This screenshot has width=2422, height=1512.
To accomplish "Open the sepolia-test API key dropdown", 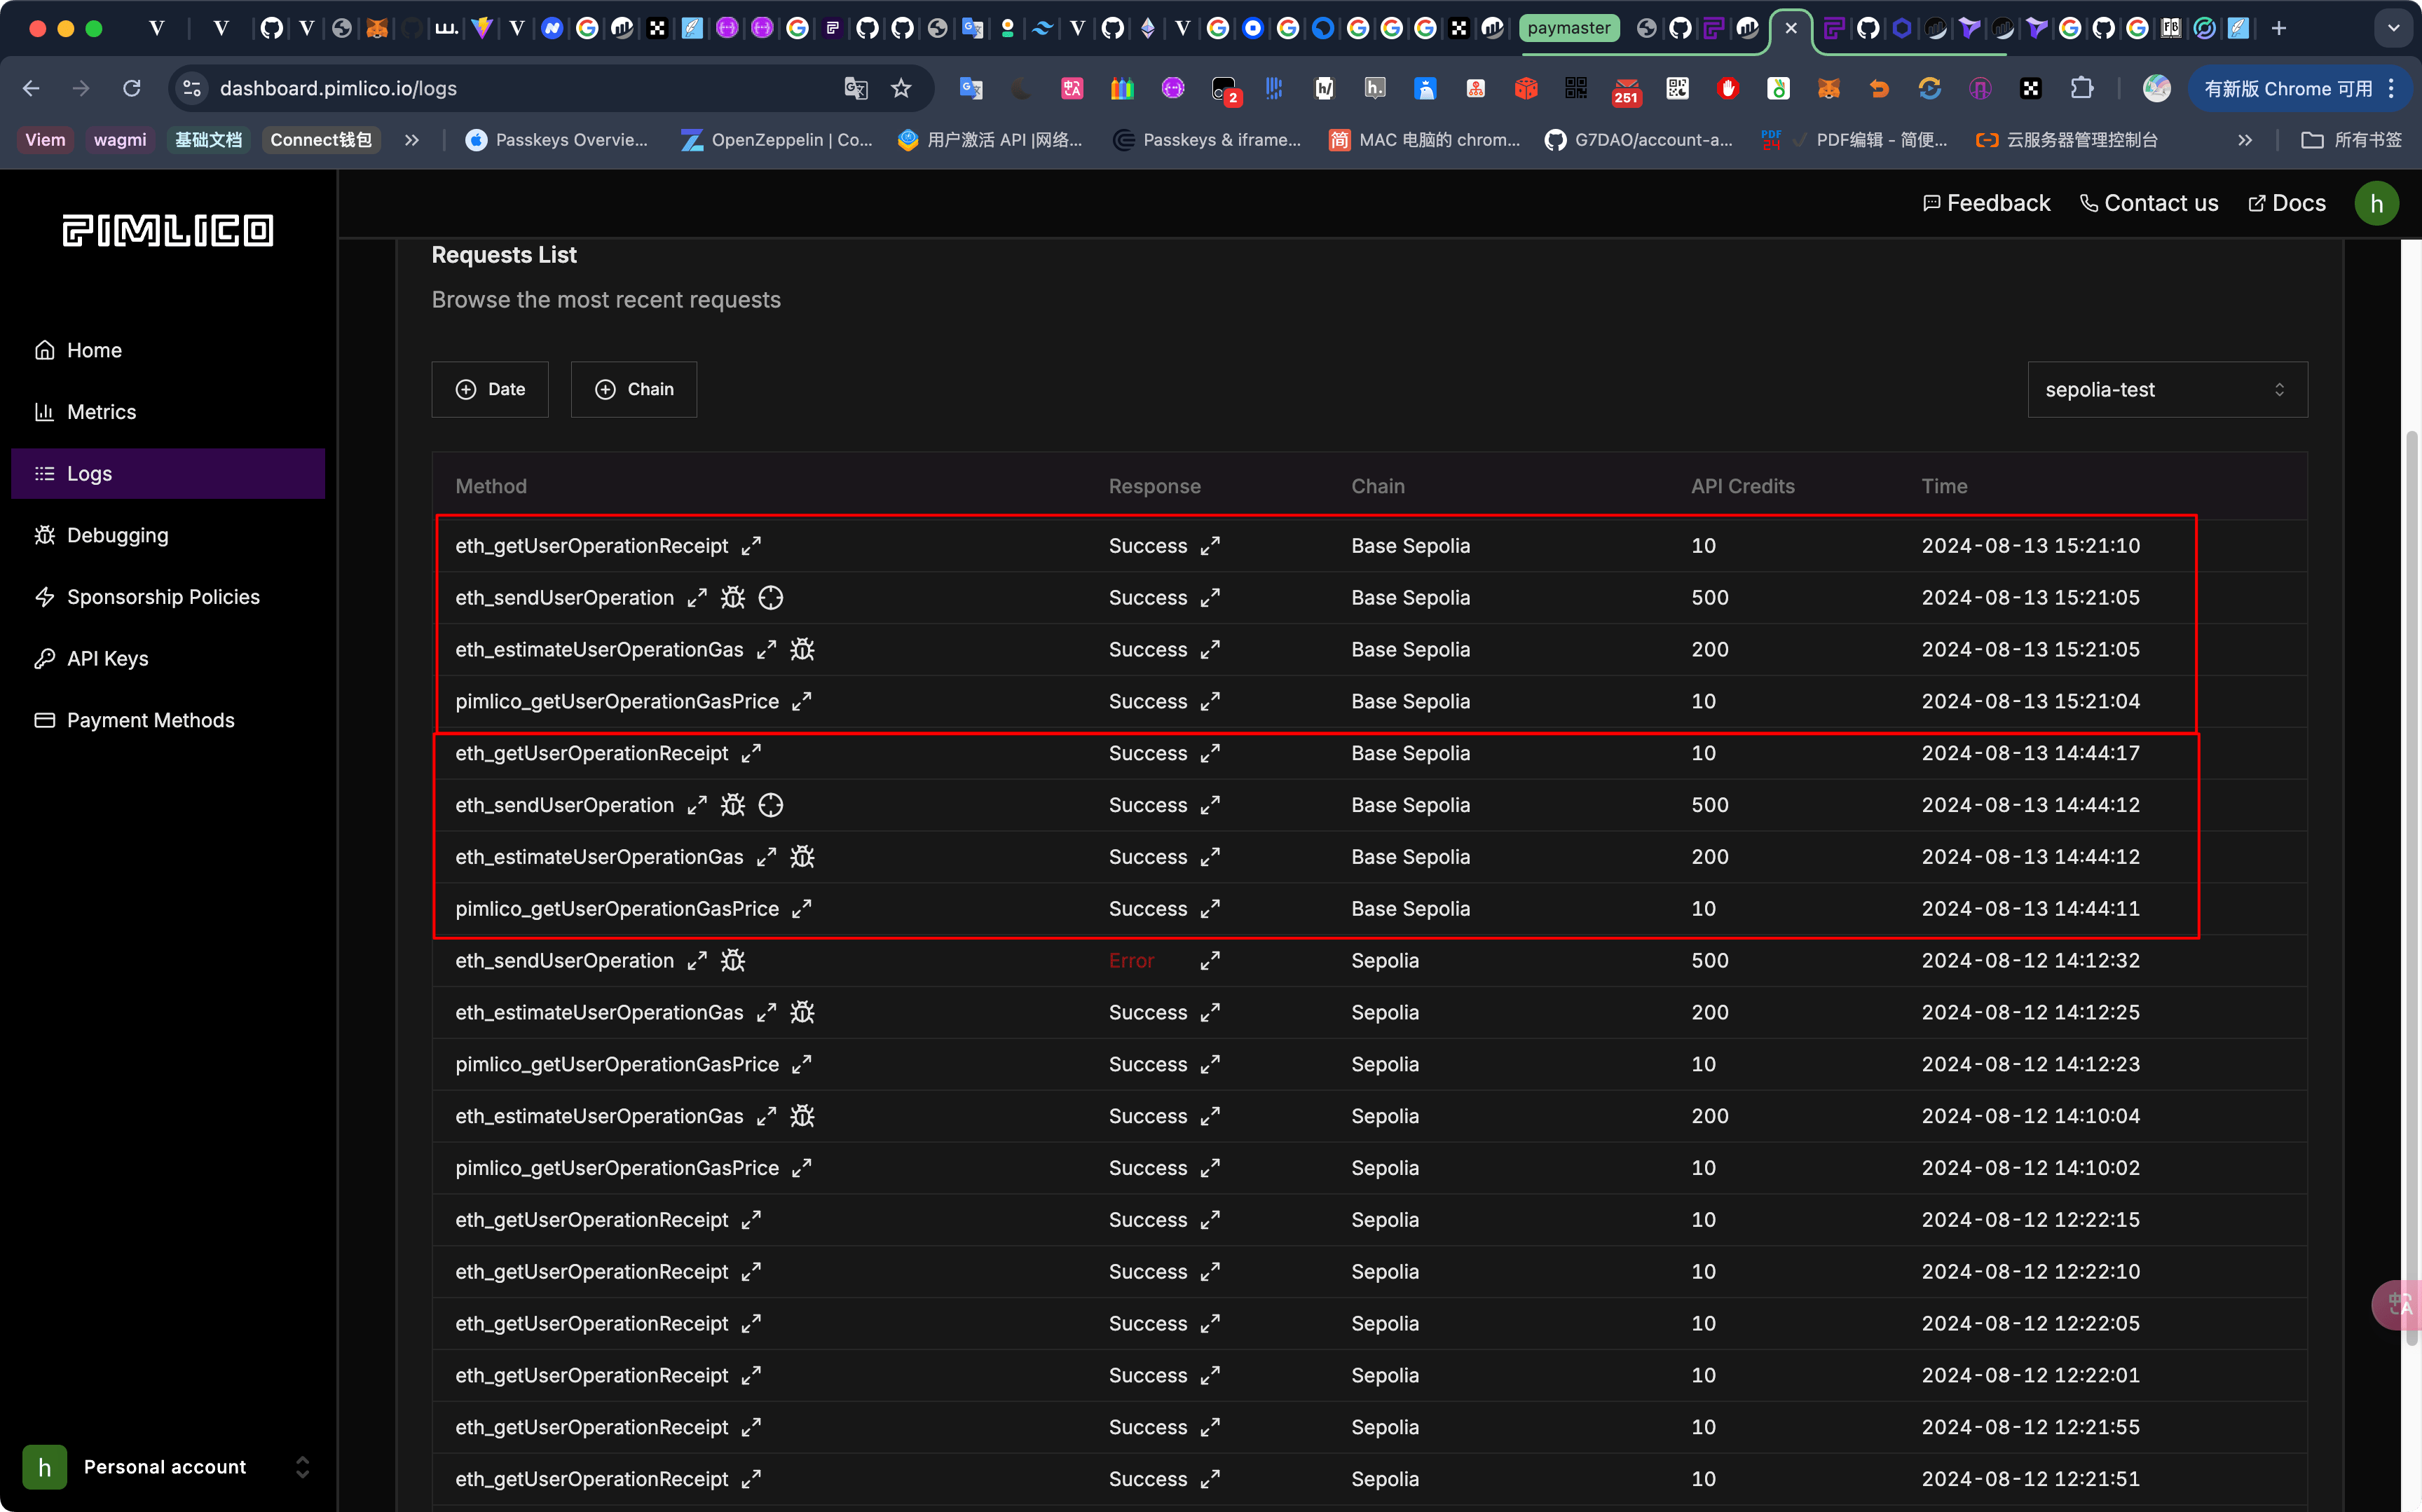I will [2167, 389].
